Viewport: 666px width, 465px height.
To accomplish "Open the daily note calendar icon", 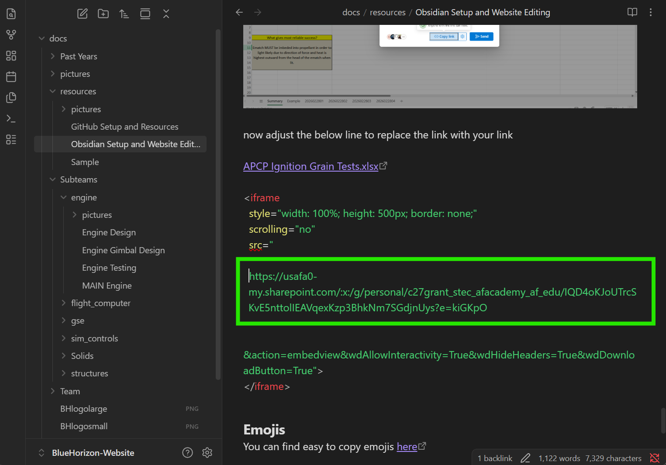I will coord(11,76).
